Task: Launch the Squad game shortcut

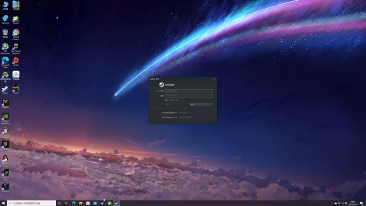Action: 16,19
